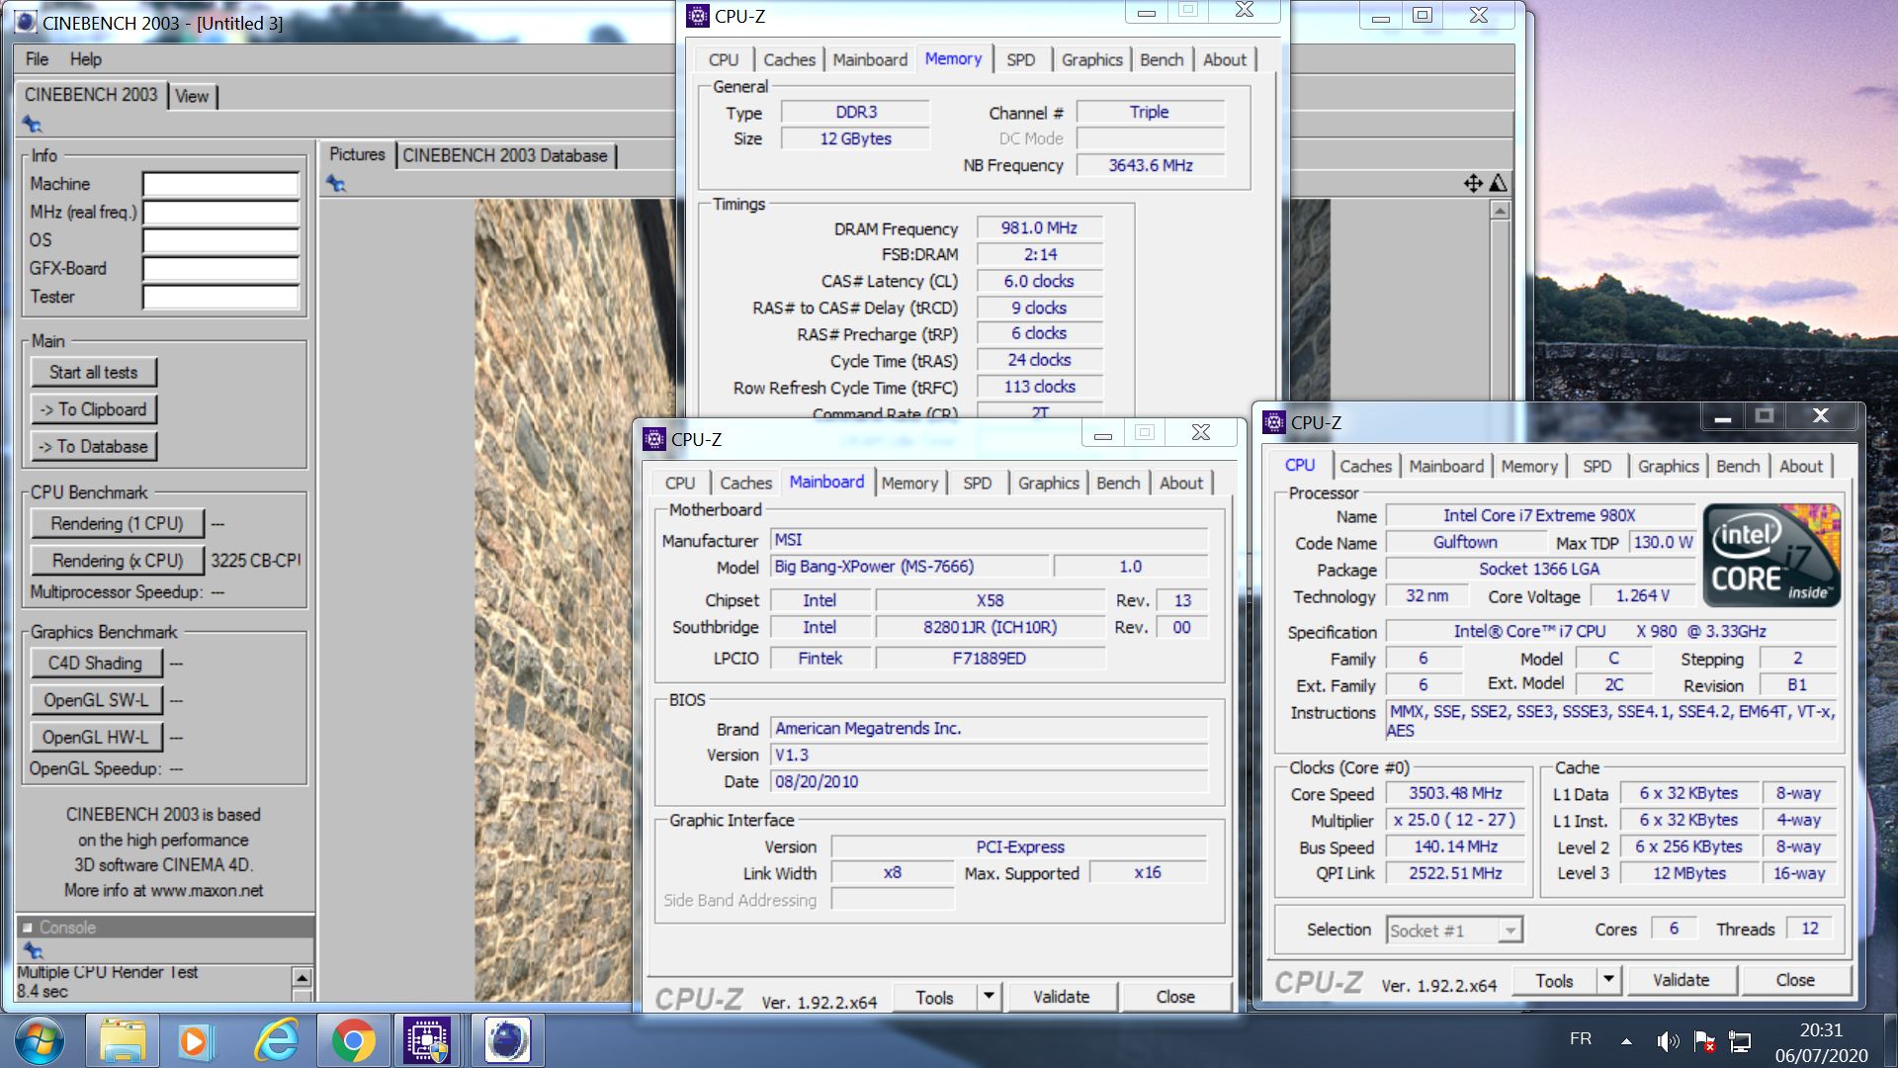Image resolution: width=1898 pixels, height=1068 pixels.
Task: Open Tools dropdown arrow in Mainboard window
Action: tap(989, 997)
